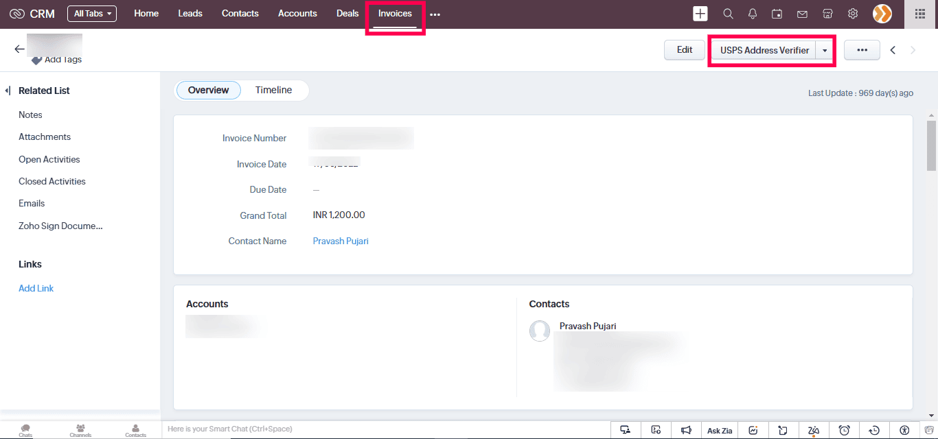Open Pravash Pujari Contact Name link
Screen dimensions: 938x439
click(x=341, y=241)
